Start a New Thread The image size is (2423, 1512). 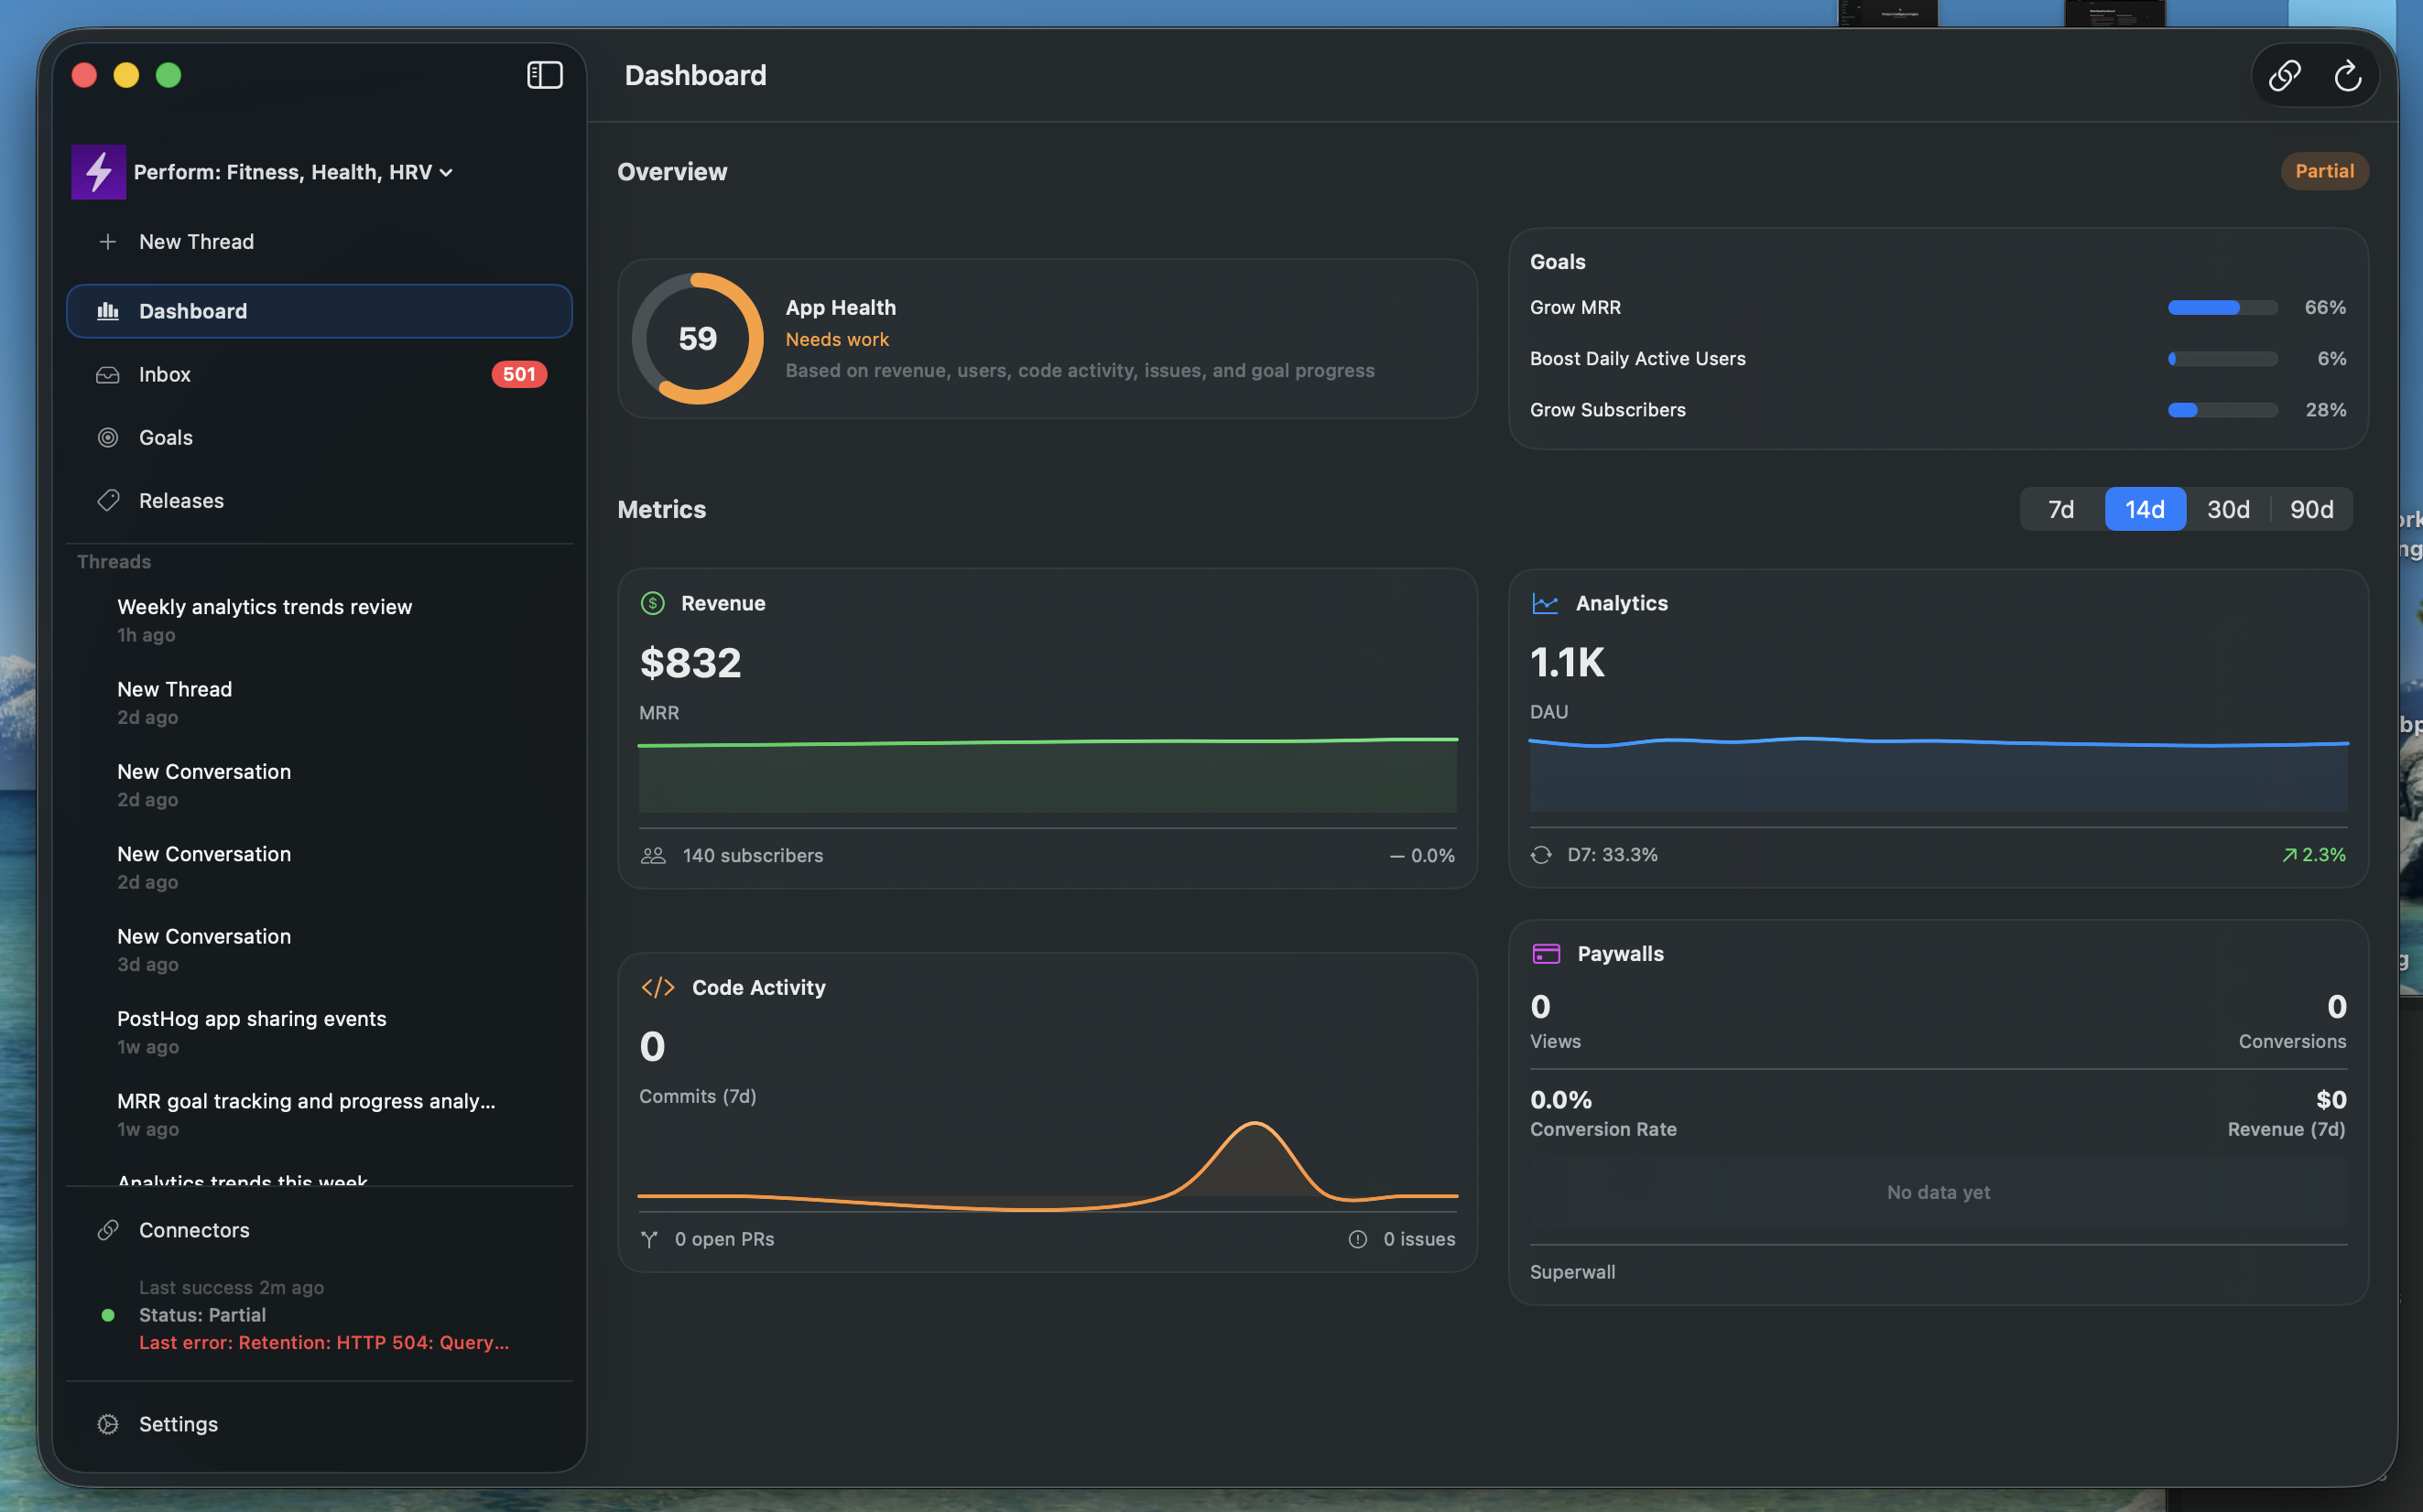point(196,241)
